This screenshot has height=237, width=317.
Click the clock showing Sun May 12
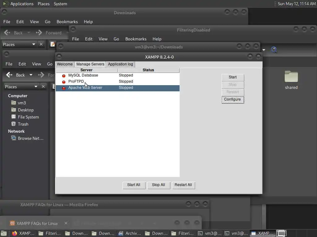[297, 4]
